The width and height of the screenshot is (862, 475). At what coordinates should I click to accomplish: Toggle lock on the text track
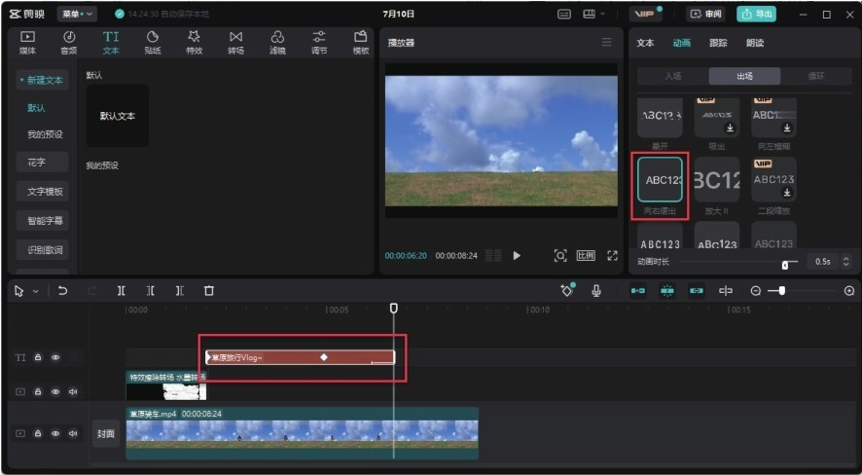38,357
